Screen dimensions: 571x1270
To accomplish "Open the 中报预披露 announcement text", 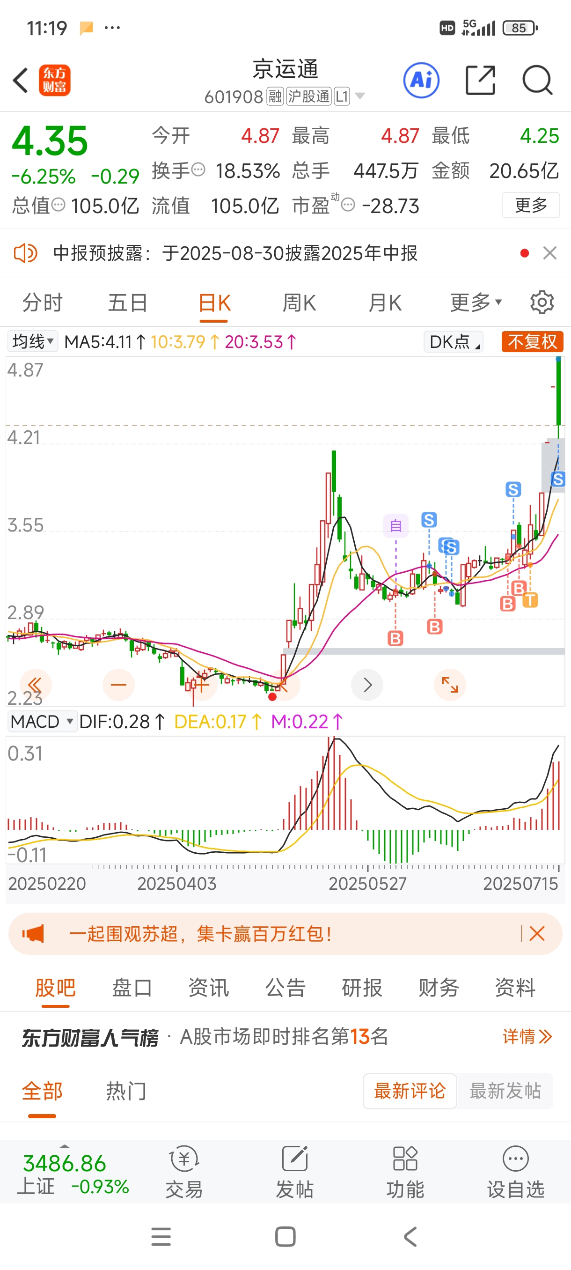I will click(x=235, y=253).
